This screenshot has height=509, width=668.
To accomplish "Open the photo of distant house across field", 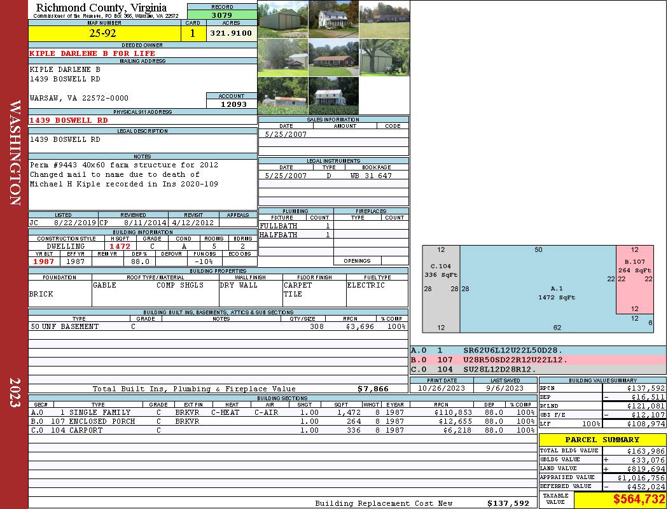I will (x=384, y=19).
